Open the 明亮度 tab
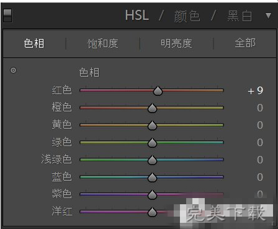278x229 pixels. pyautogui.click(x=176, y=43)
